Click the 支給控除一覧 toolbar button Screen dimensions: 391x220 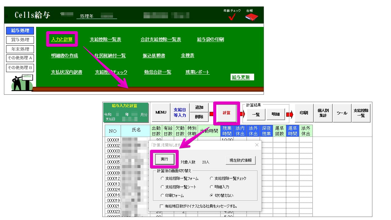[x=361, y=113]
